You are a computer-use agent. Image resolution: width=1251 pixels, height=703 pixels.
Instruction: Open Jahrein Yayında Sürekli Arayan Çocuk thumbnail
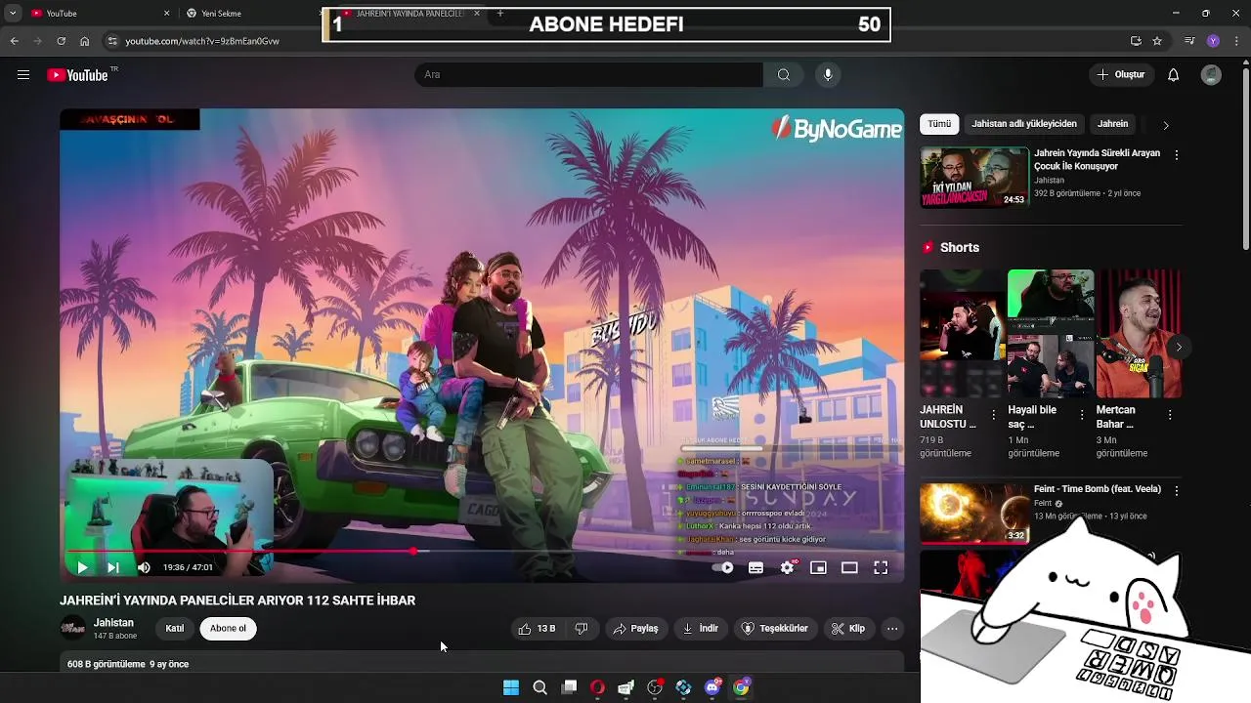tap(974, 178)
